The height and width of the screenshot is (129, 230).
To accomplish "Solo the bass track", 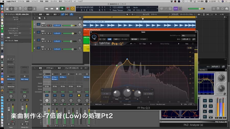I will coord(45,25).
